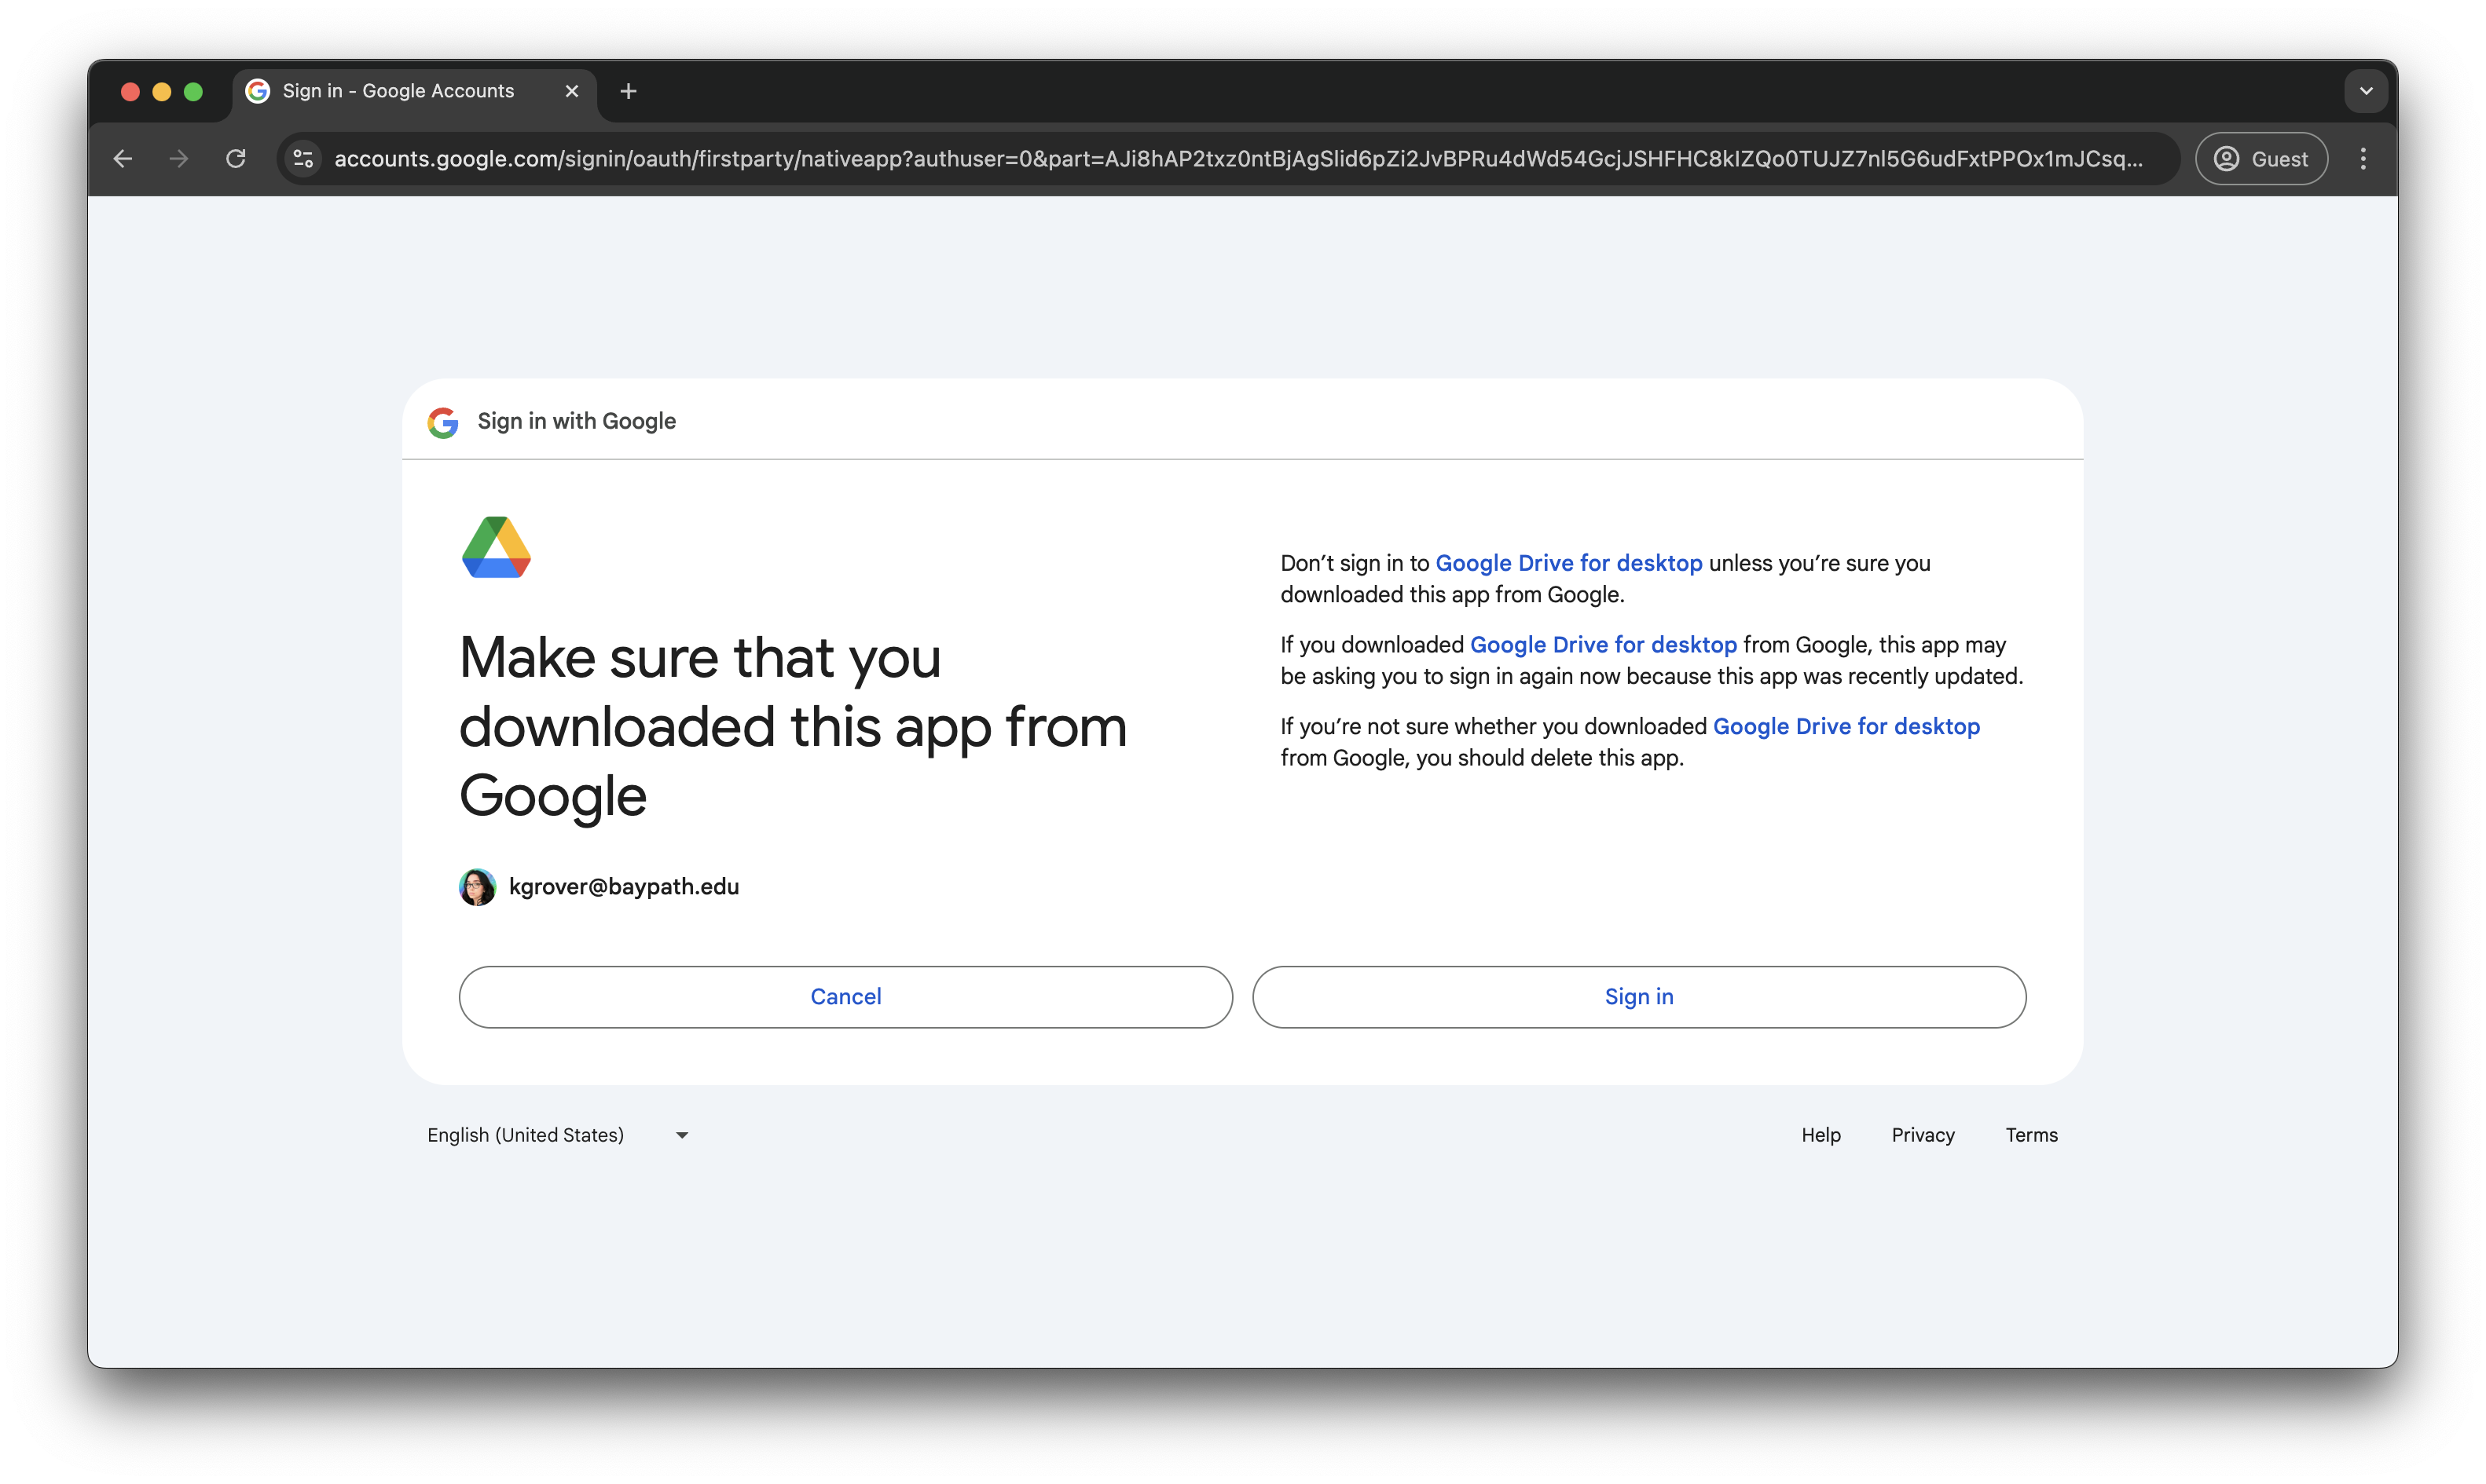Open the English (United States) language dropdown
This screenshot has width=2486, height=1484.
(x=558, y=1135)
